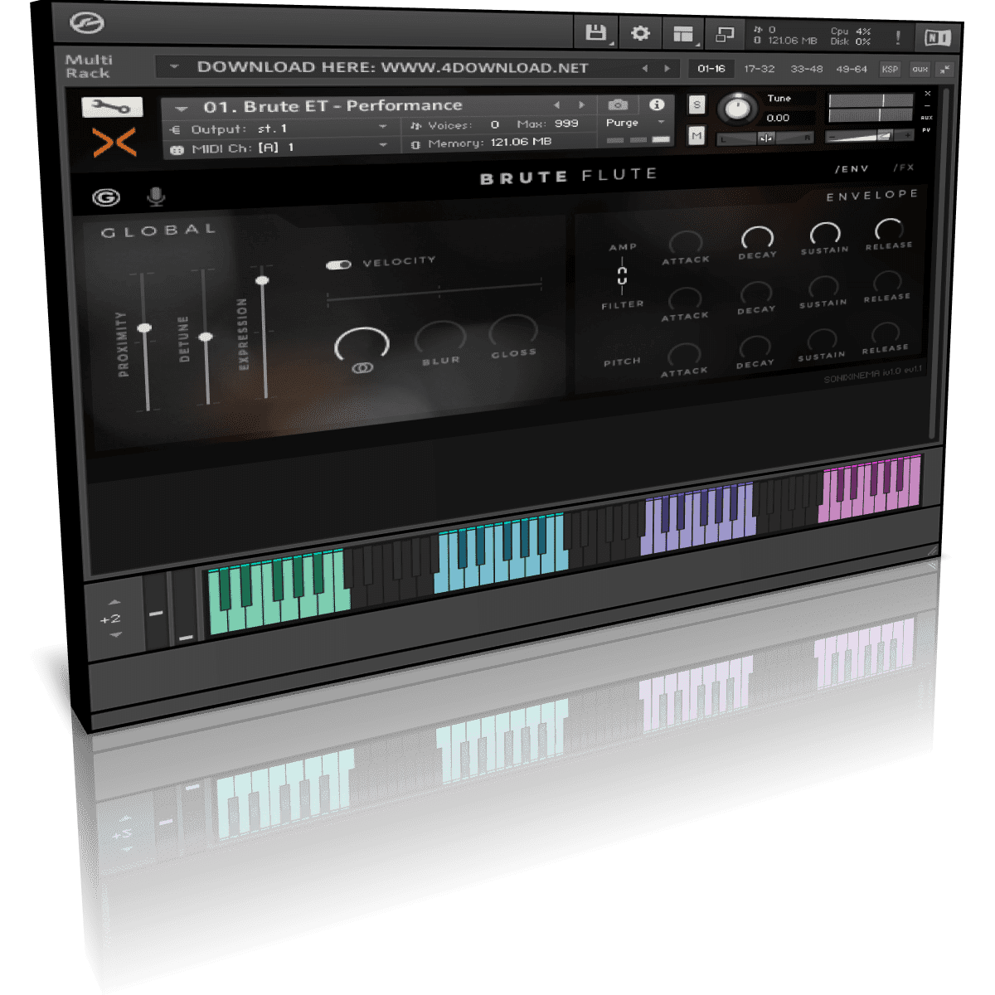Screen dimensions: 995x995
Task: Select the 49-64 rack page tab
Action: click(852, 69)
